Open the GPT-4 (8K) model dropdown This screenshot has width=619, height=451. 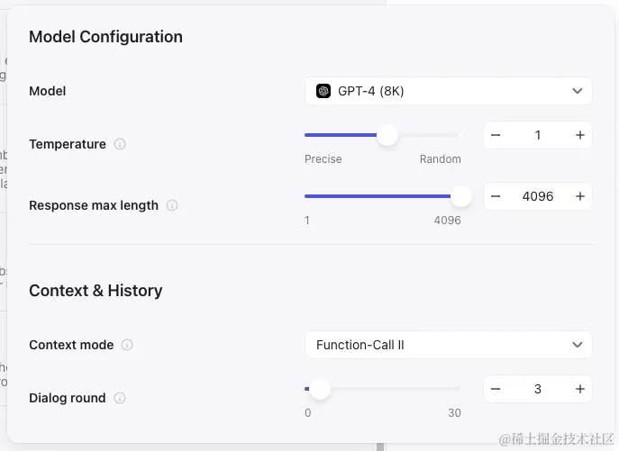coord(448,91)
